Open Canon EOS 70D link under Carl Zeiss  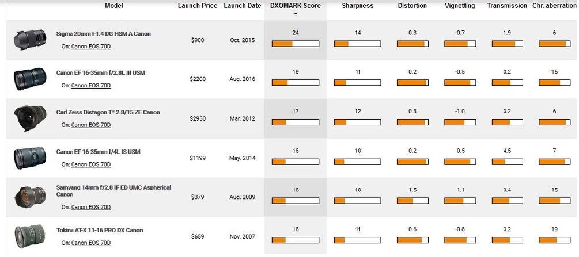coord(91,125)
